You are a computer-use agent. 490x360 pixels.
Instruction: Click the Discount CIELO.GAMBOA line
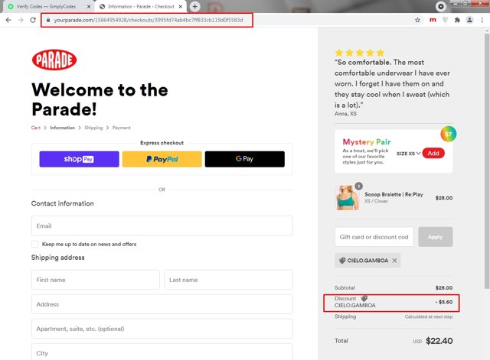(x=394, y=302)
